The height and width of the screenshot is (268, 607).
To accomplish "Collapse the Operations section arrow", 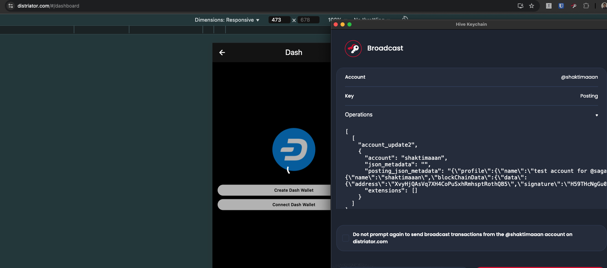I will [597, 115].
